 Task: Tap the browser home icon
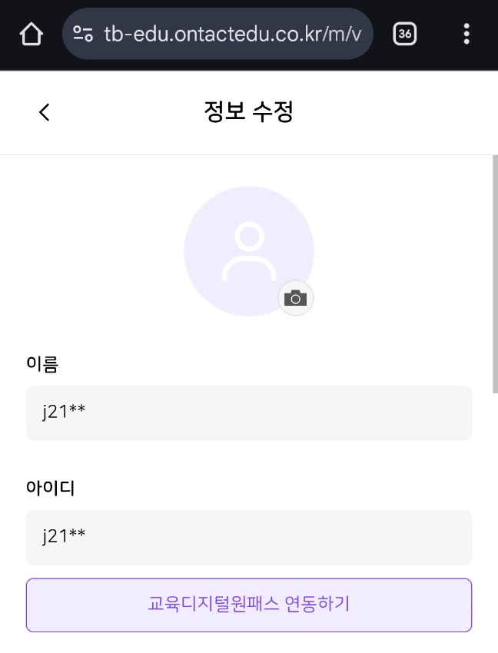point(31,34)
